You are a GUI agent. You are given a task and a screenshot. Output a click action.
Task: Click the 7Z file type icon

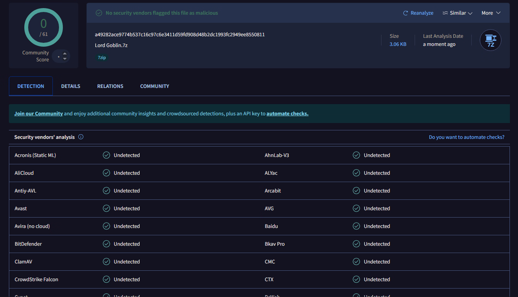(490, 40)
